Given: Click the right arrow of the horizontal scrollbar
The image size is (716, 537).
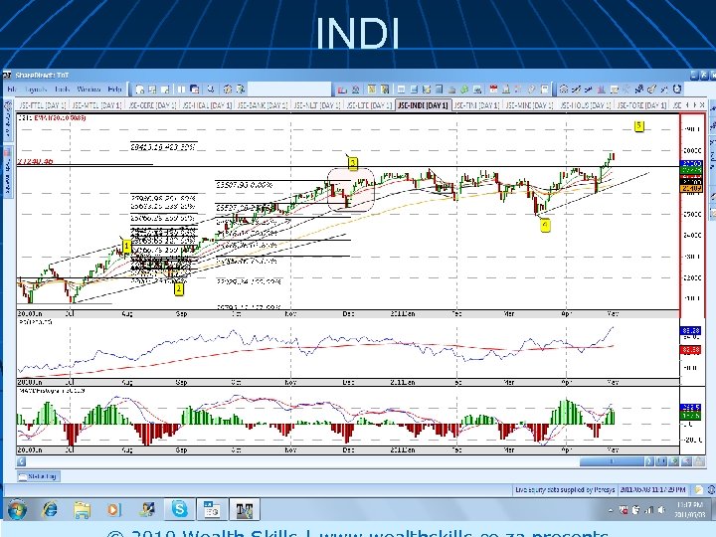Looking at the screenshot, I should pyautogui.click(x=649, y=461).
